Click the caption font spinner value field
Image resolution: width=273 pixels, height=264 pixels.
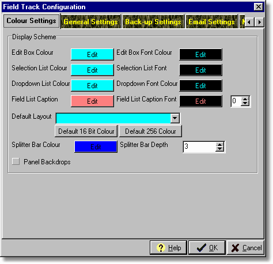pos(236,101)
